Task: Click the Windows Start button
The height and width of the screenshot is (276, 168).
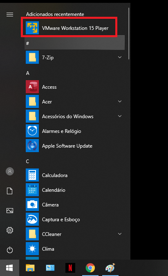Action: pos(9,268)
